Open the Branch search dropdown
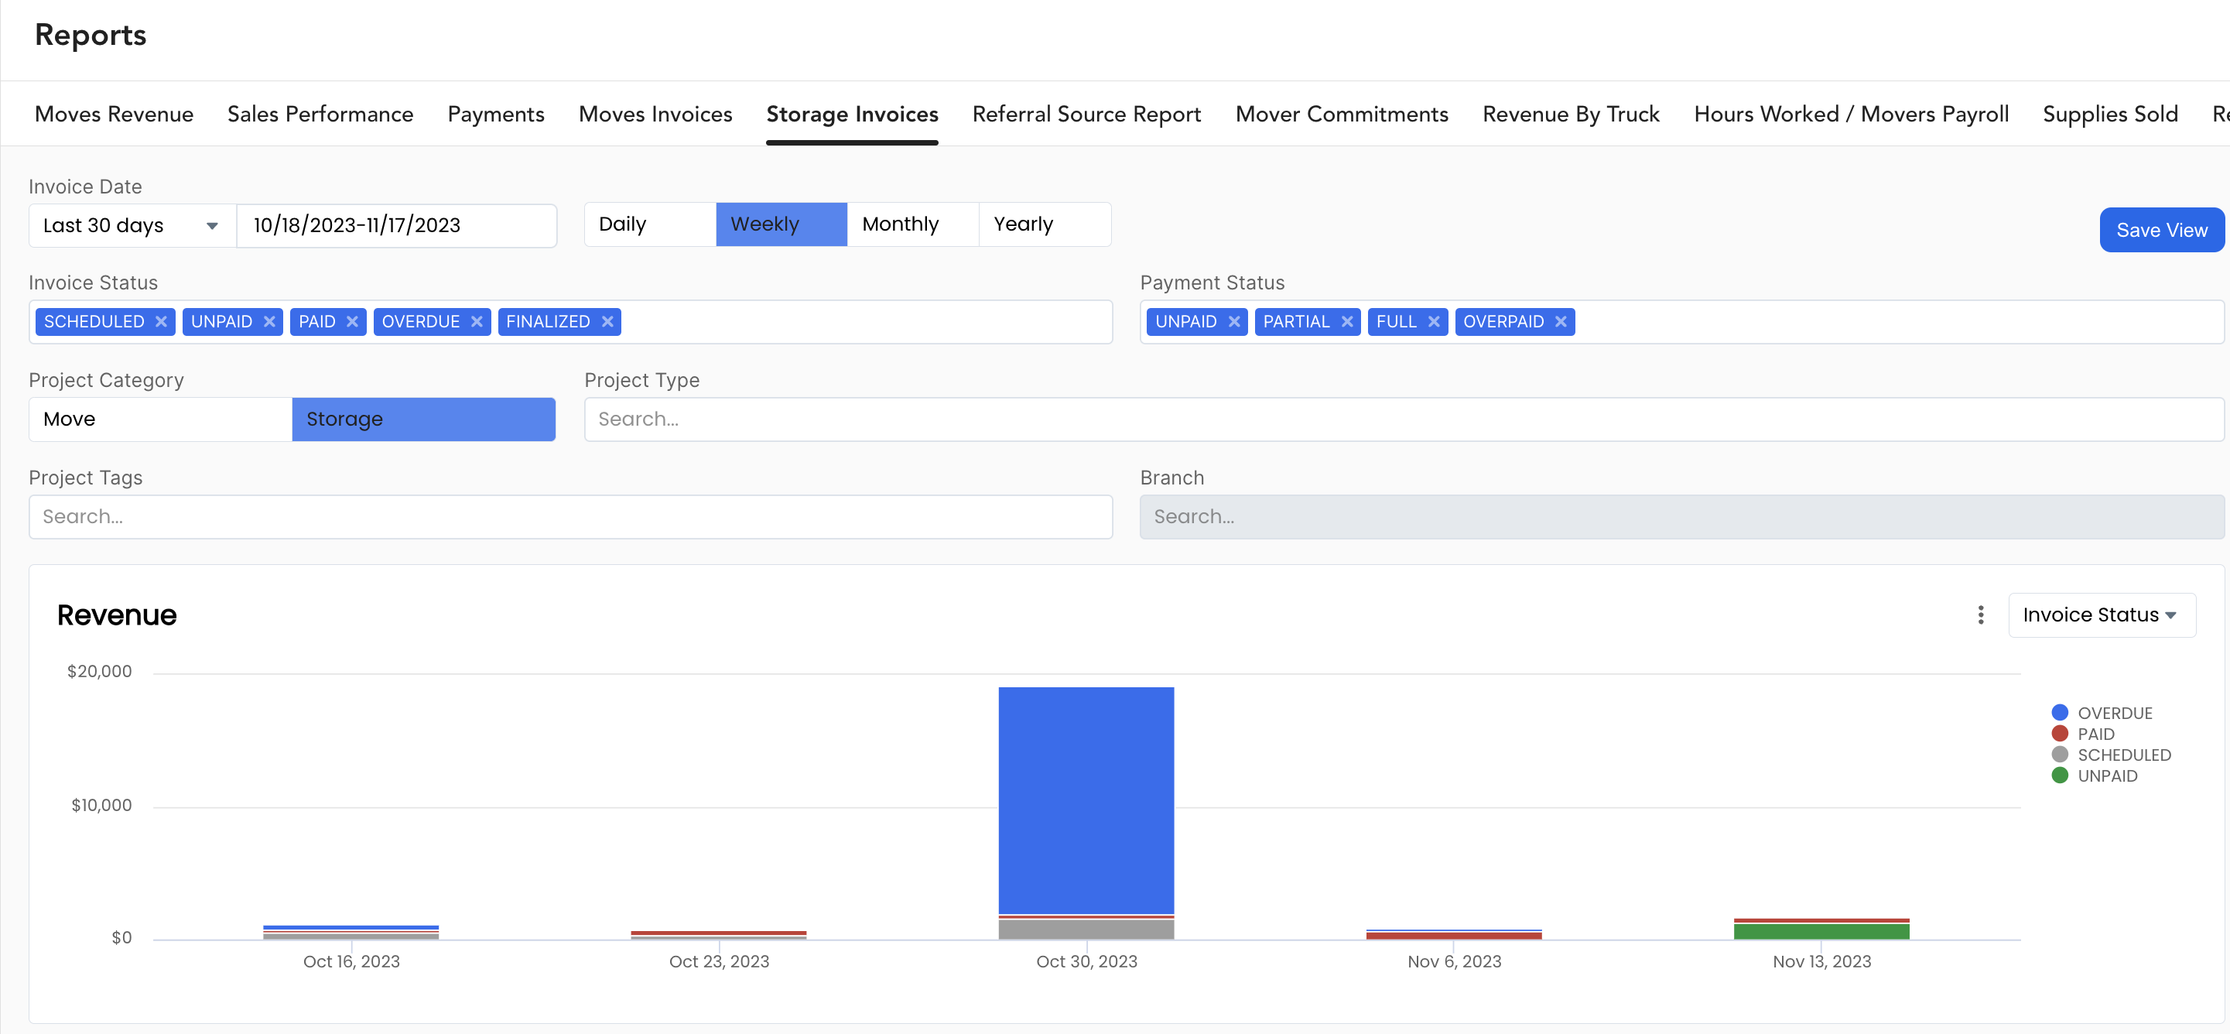2230x1034 pixels. [1681, 517]
